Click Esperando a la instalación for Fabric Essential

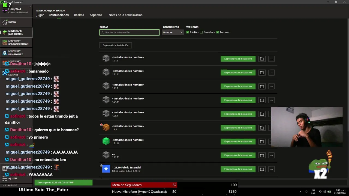click(x=238, y=169)
